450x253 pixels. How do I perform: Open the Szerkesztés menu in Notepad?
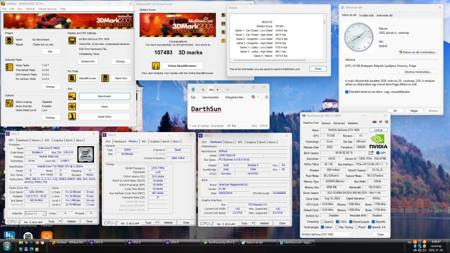(x=210, y=97)
